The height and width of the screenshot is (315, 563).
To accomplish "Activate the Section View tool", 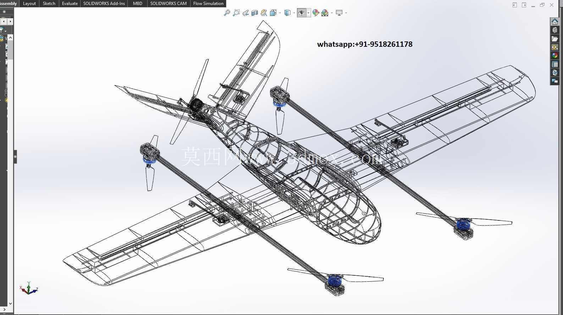I will point(255,13).
